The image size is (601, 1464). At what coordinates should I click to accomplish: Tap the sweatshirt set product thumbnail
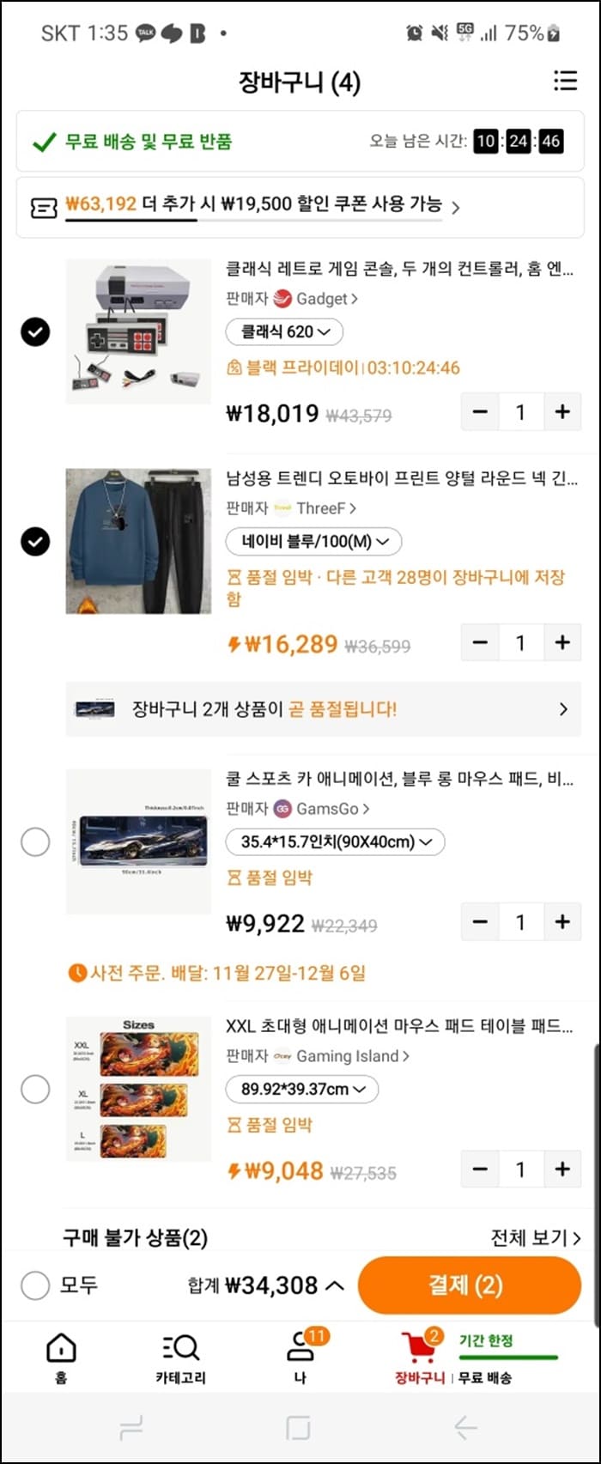pos(138,539)
